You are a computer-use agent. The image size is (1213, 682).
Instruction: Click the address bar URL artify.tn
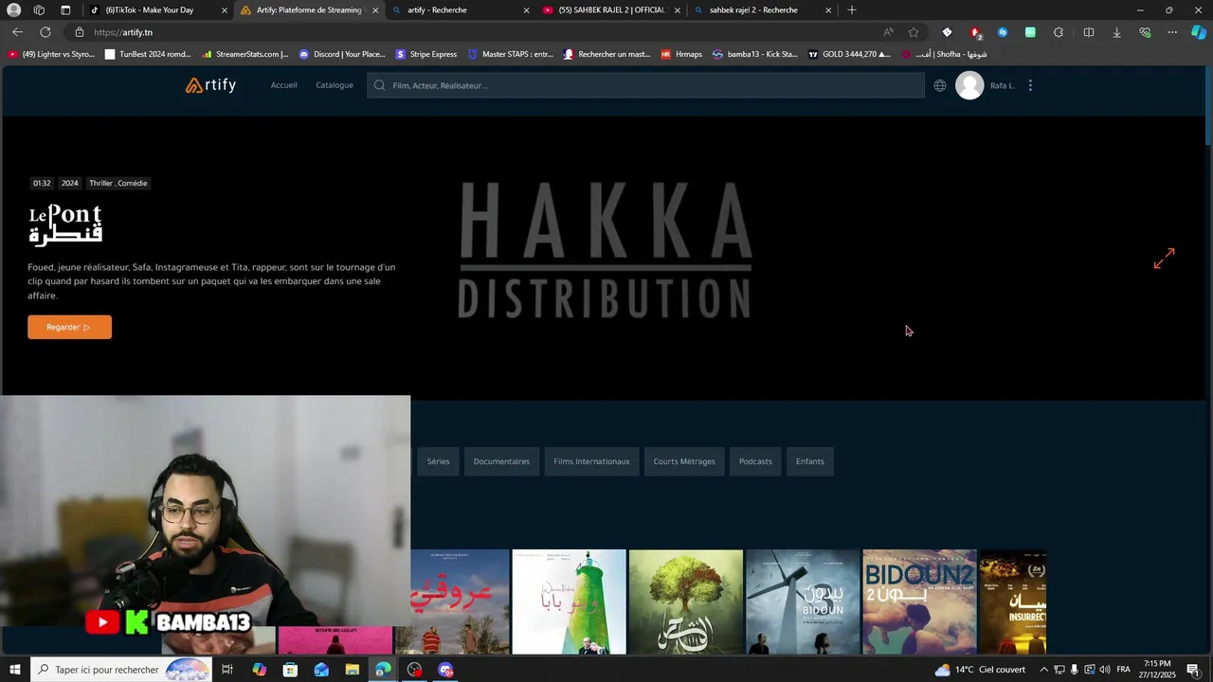(x=123, y=32)
